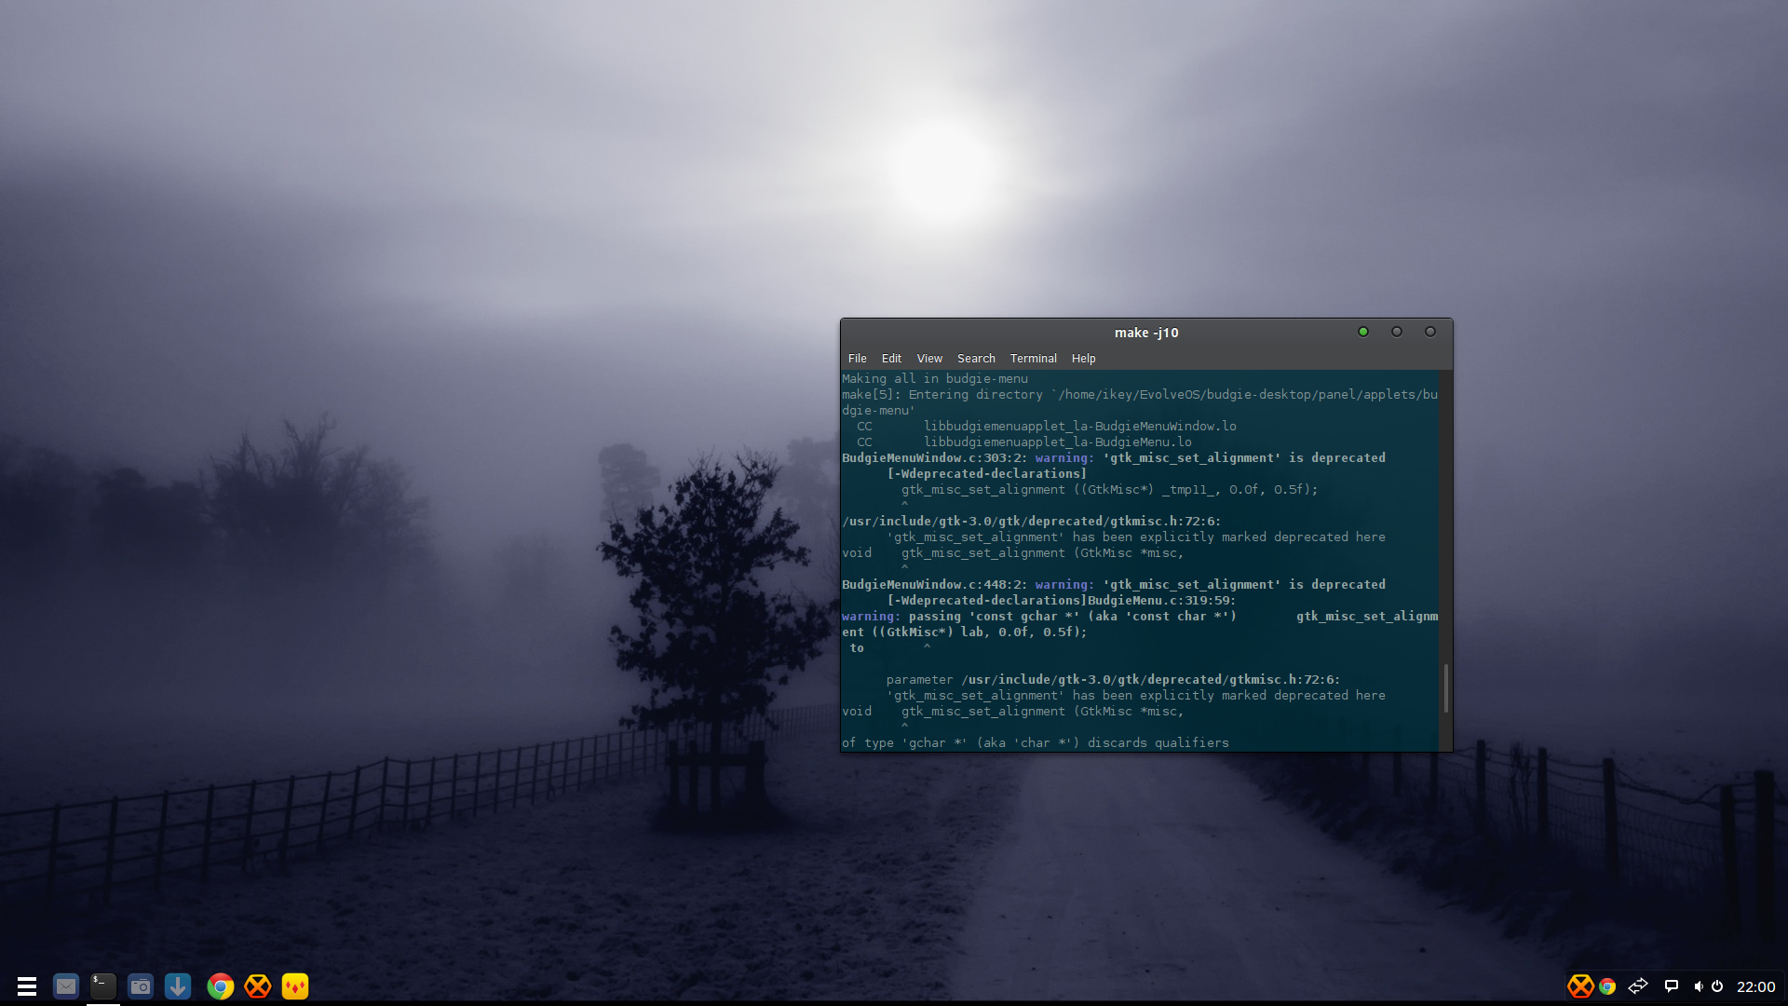
Task: Launch the mail client from the panel
Action: [66, 986]
